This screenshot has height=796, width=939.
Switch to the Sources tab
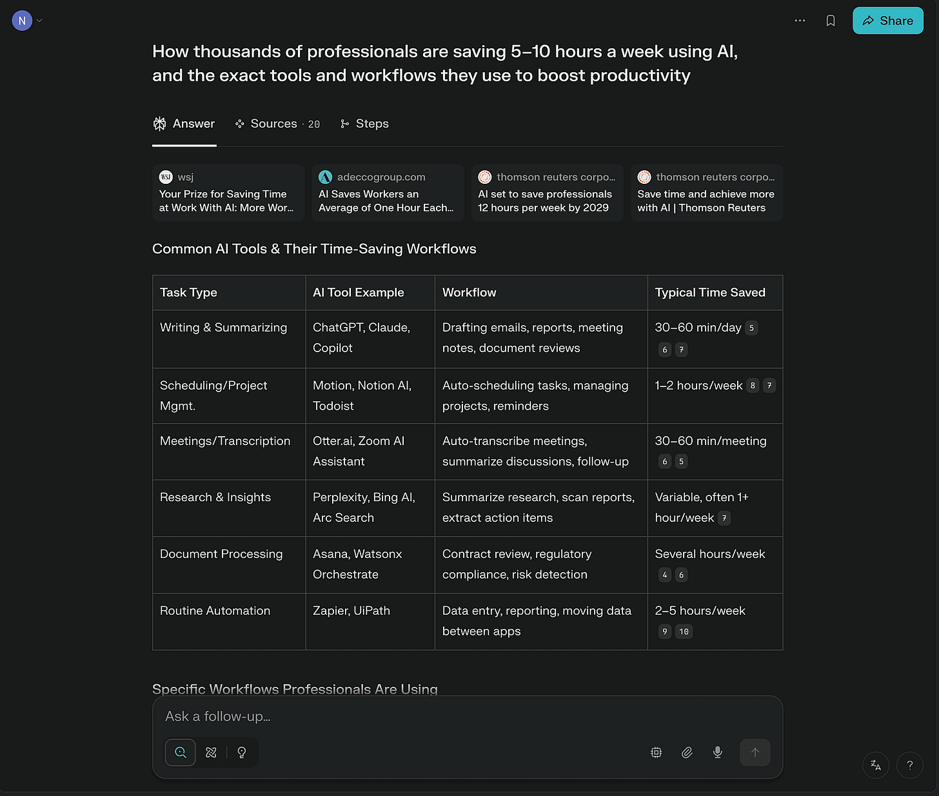[277, 124]
